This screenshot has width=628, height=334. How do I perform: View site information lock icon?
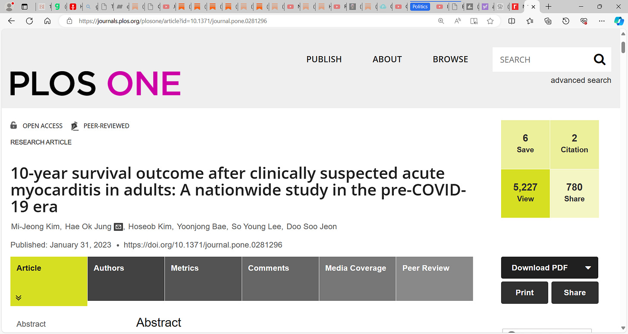tap(69, 21)
